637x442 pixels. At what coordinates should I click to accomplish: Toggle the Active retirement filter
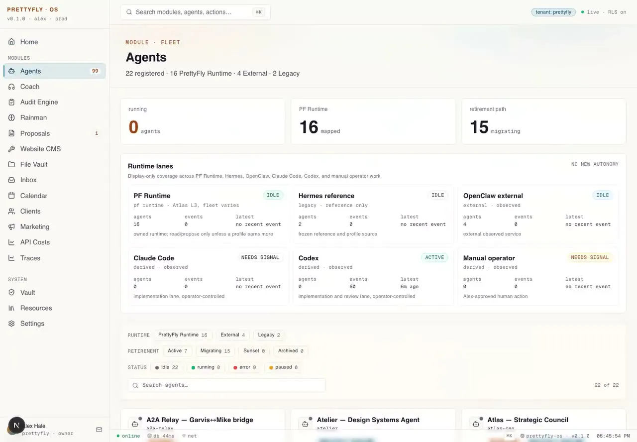178,351
